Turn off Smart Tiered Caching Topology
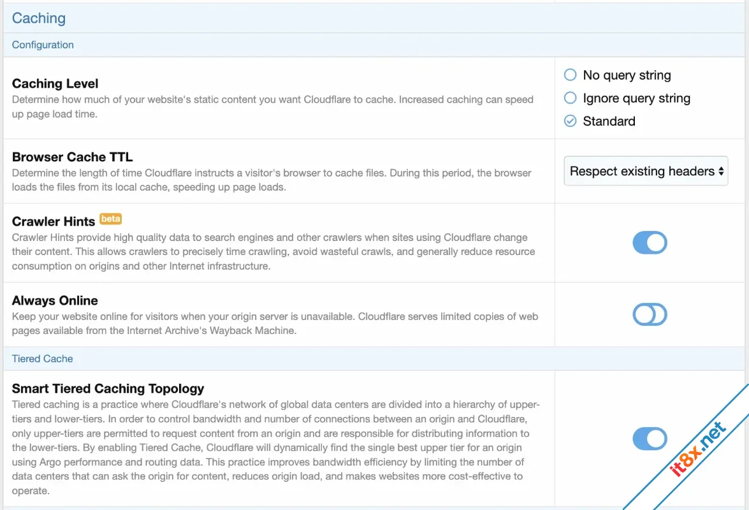 650,439
